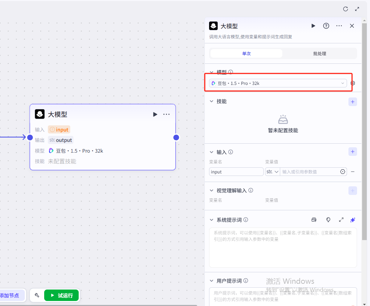Switch to the 批处理 tab
Screen dimensions: 370x306
319,54
